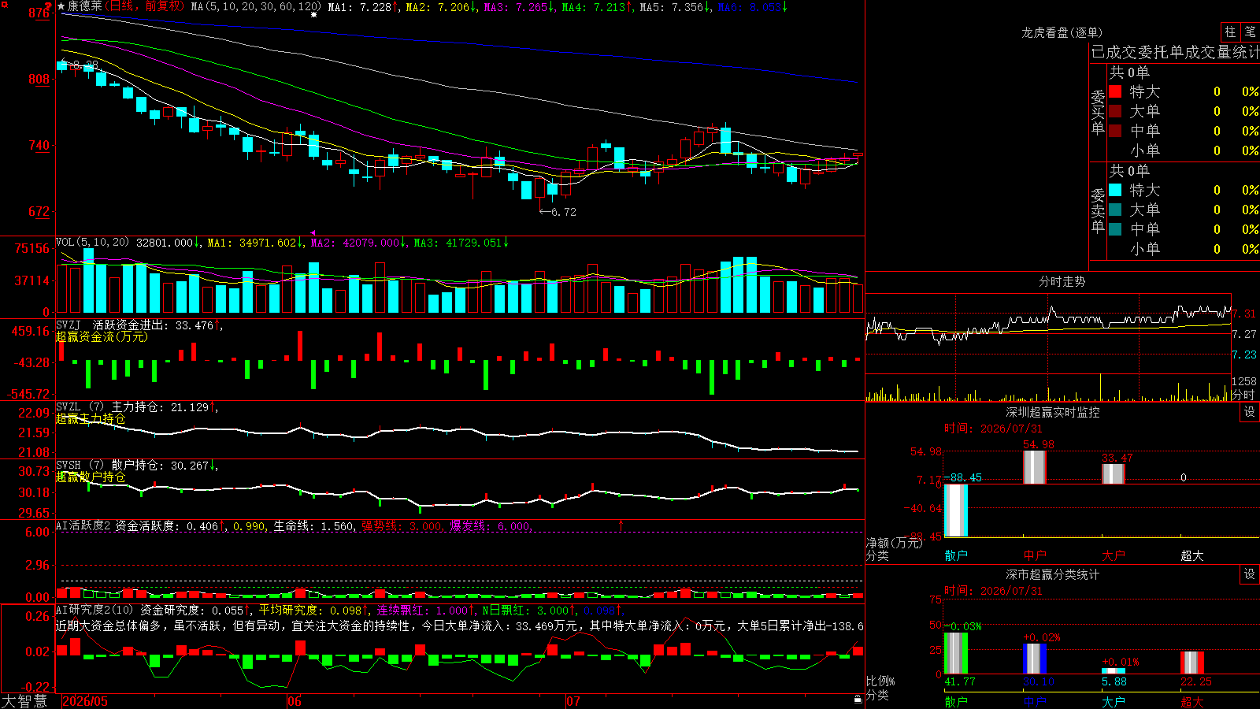Click the 7.31 price on 分时走势 axis
The image size is (1260, 709).
click(1244, 314)
